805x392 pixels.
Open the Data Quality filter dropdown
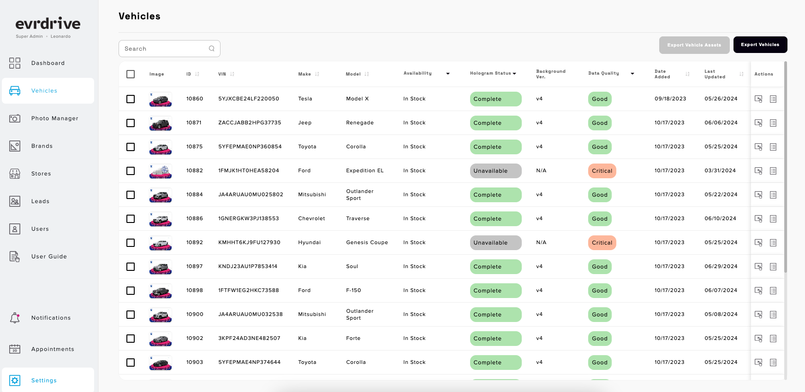[x=632, y=74]
